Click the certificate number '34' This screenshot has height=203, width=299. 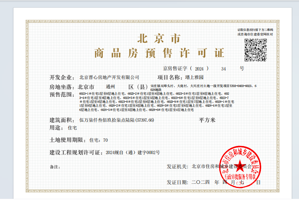pos(224,69)
